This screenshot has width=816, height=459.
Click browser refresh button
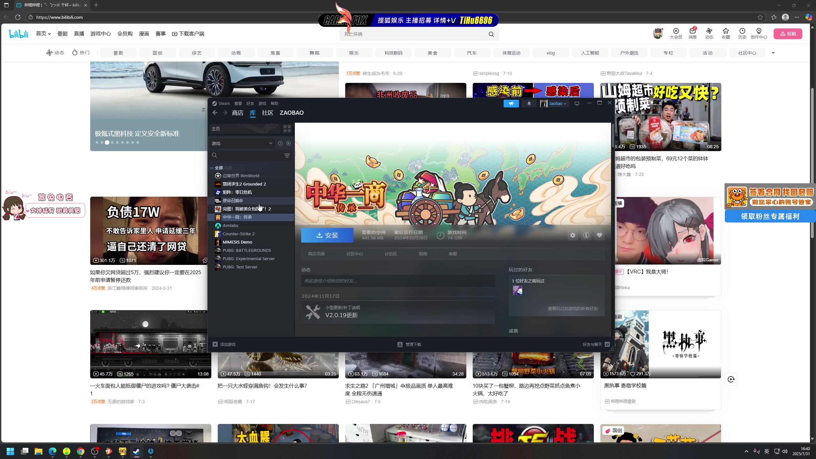(18, 17)
